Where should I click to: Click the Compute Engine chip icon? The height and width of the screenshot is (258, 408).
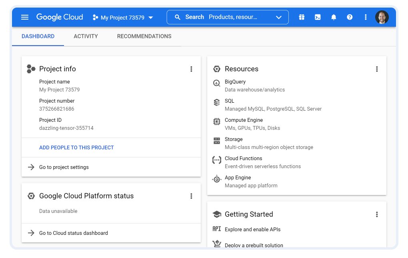click(216, 121)
